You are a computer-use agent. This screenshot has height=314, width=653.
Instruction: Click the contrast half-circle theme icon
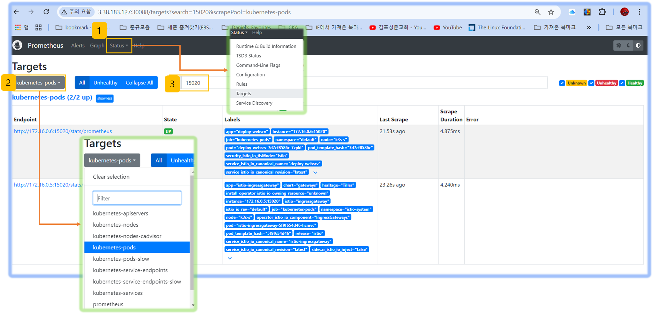[x=638, y=45]
